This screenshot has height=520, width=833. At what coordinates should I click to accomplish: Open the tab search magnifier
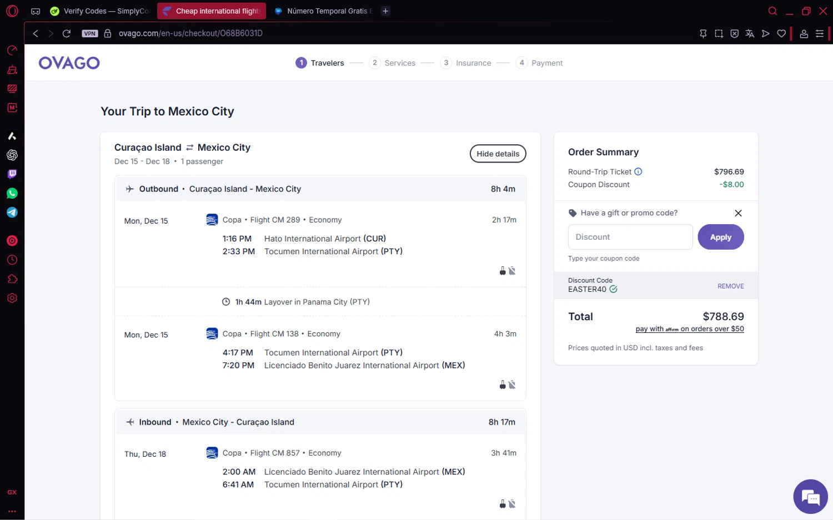(772, 11)
